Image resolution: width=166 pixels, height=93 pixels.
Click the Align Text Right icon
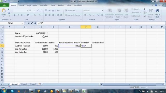coord(53,15)
